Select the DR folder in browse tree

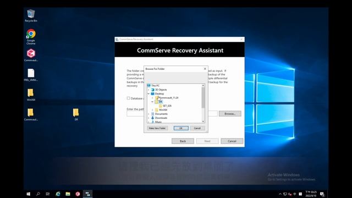[x=160, y=102]
